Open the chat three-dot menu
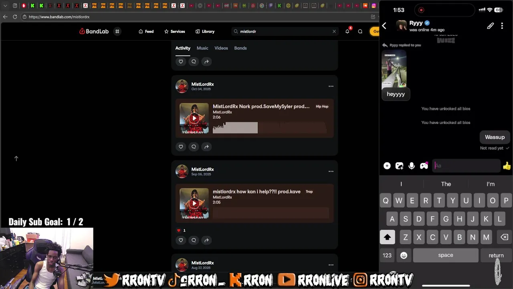Image resolution: width=513 pixels, height=289 pixels. click(502, 26)
